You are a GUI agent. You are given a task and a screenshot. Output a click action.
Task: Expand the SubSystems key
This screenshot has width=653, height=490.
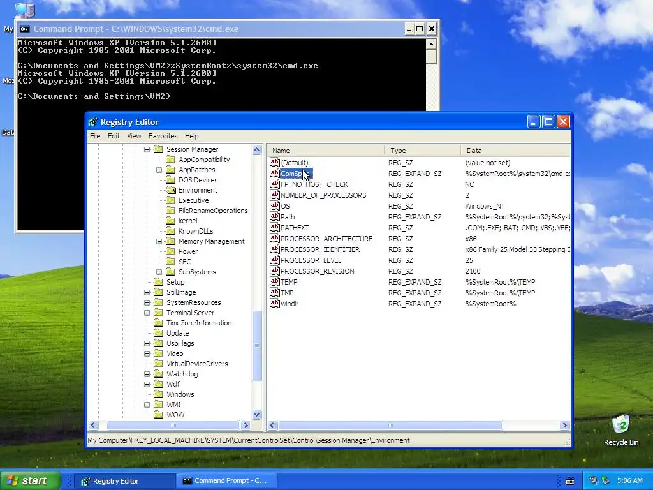[x=159, y=272]
